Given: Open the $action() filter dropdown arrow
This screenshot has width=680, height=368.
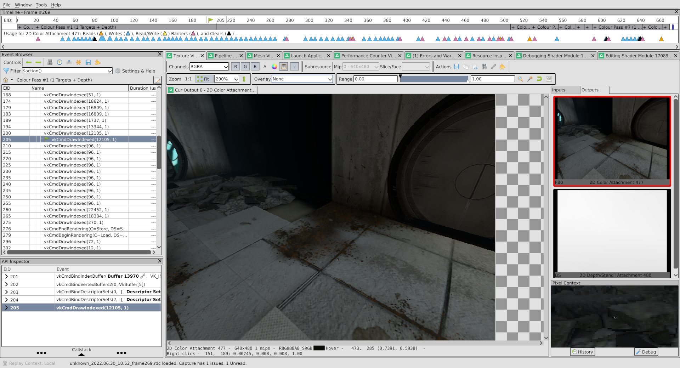Looking at the screenshot, I should pyautogui.click(x=109, y=71).
